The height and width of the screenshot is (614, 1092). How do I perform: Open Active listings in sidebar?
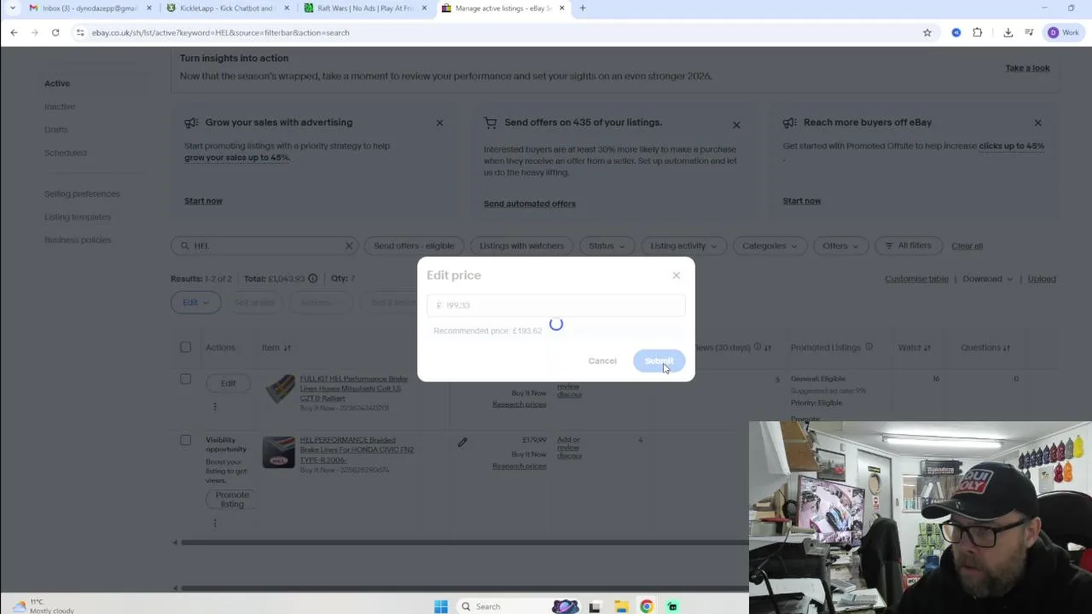(57, 84)
